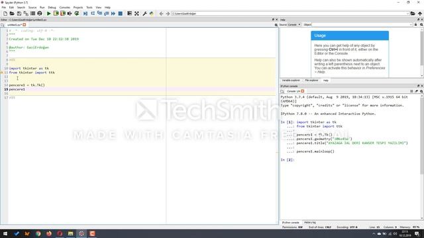Image resolution: width=424 pixels, height=238 pixels.
Task: Select the IPython console bottom tab
Action: tap(290, 223)
